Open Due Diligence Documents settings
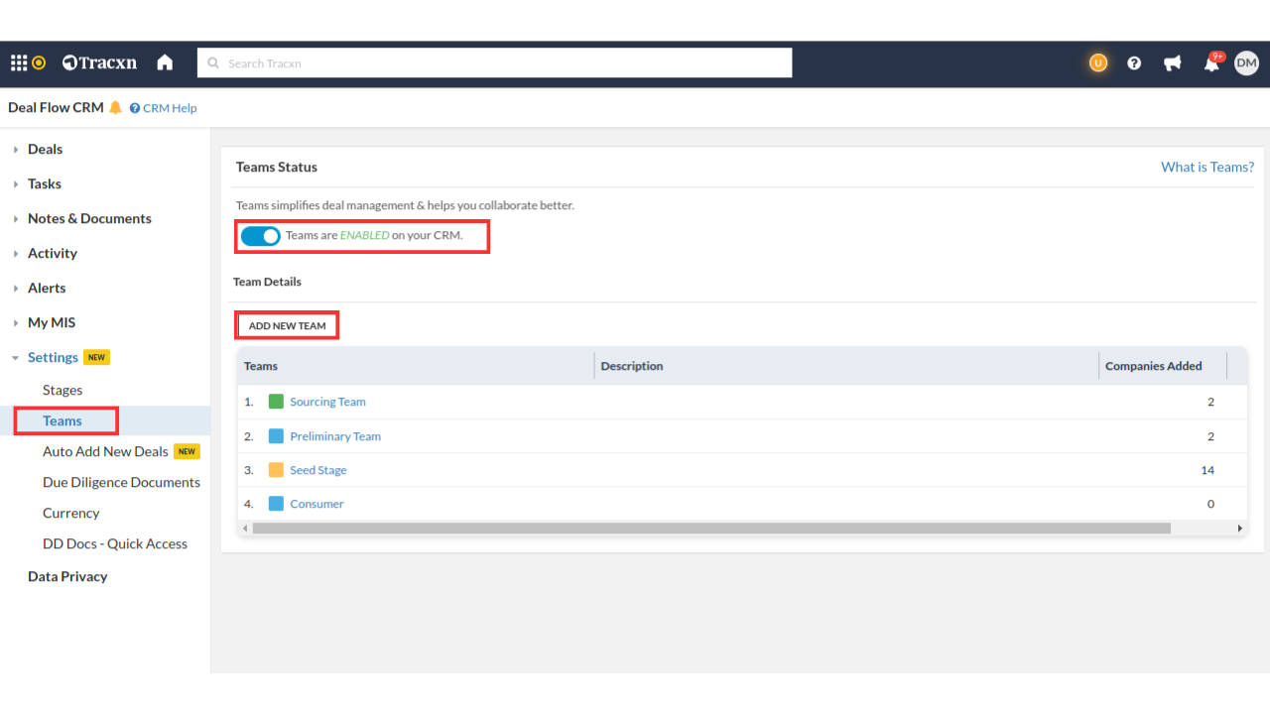This screenshot has width=1270, height=714. coord(121,483)
